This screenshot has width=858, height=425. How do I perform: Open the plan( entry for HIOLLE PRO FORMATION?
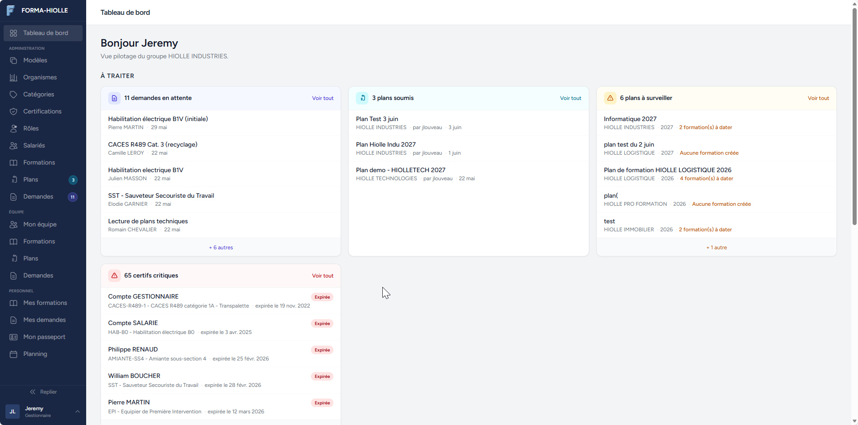click(x=716, y=199)
